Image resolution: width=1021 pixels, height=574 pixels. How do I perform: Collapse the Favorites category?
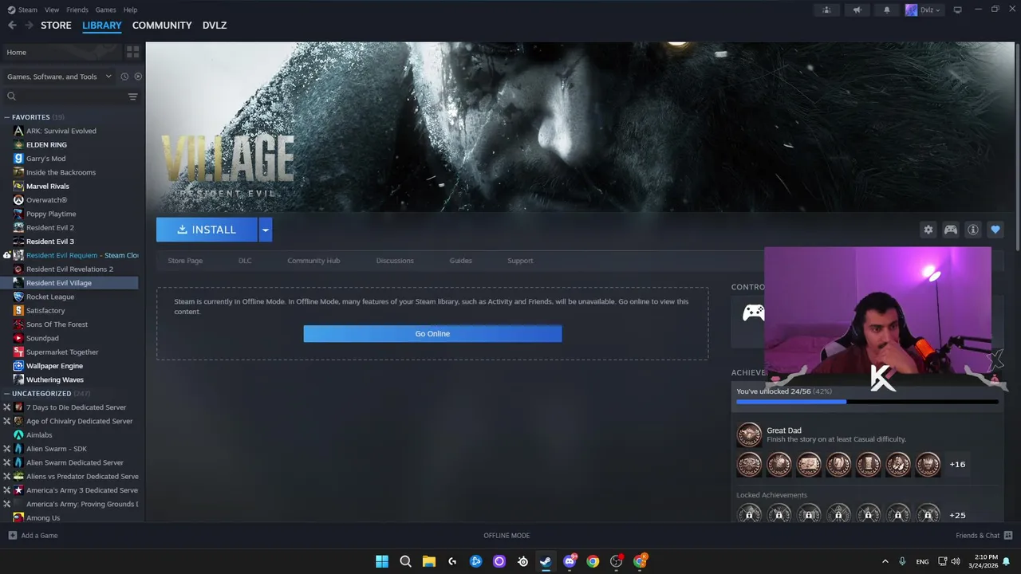6,117
